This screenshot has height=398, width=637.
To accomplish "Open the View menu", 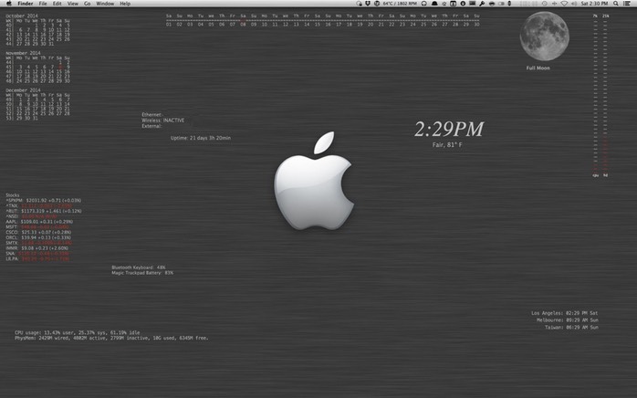I will coord(73,4).
